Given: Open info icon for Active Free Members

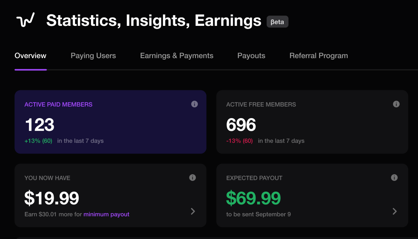Looking at the screenshot, I should [x=396, y=104].
